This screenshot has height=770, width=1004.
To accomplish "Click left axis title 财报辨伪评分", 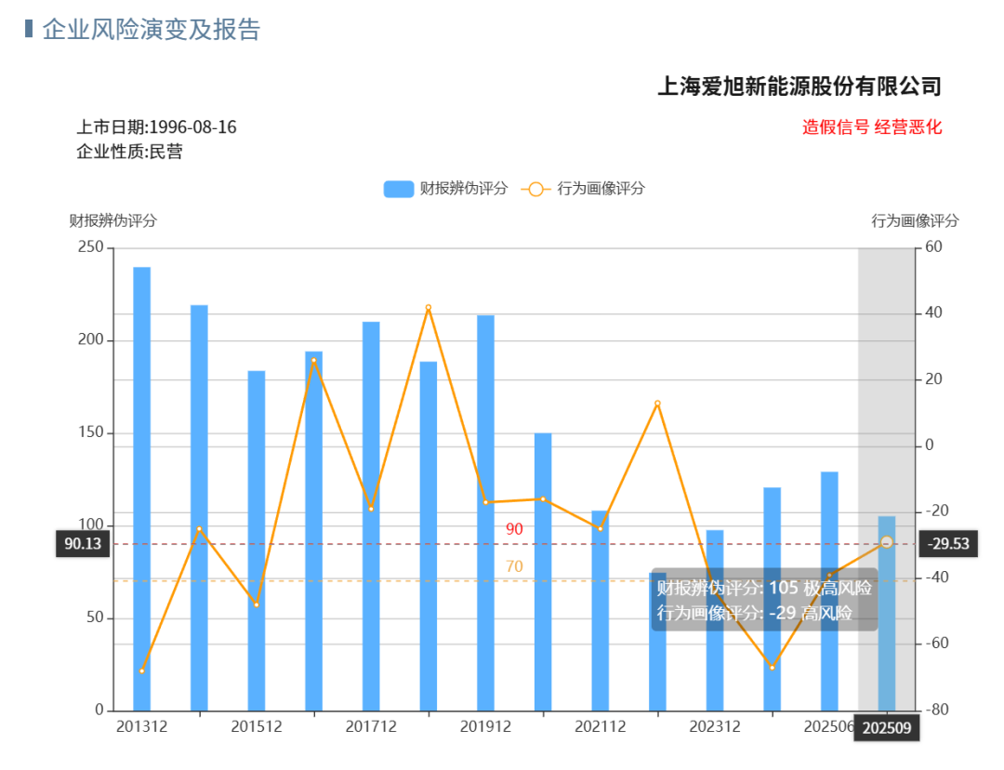I will point(113,221).
